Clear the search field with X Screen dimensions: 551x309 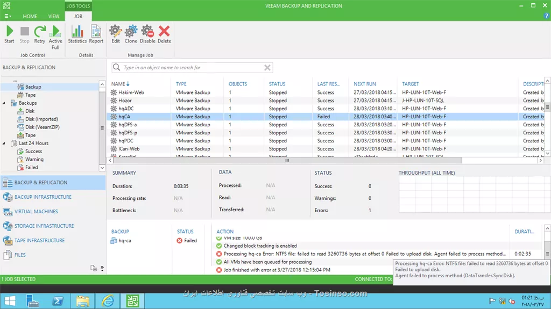click(x=267, y=67)
